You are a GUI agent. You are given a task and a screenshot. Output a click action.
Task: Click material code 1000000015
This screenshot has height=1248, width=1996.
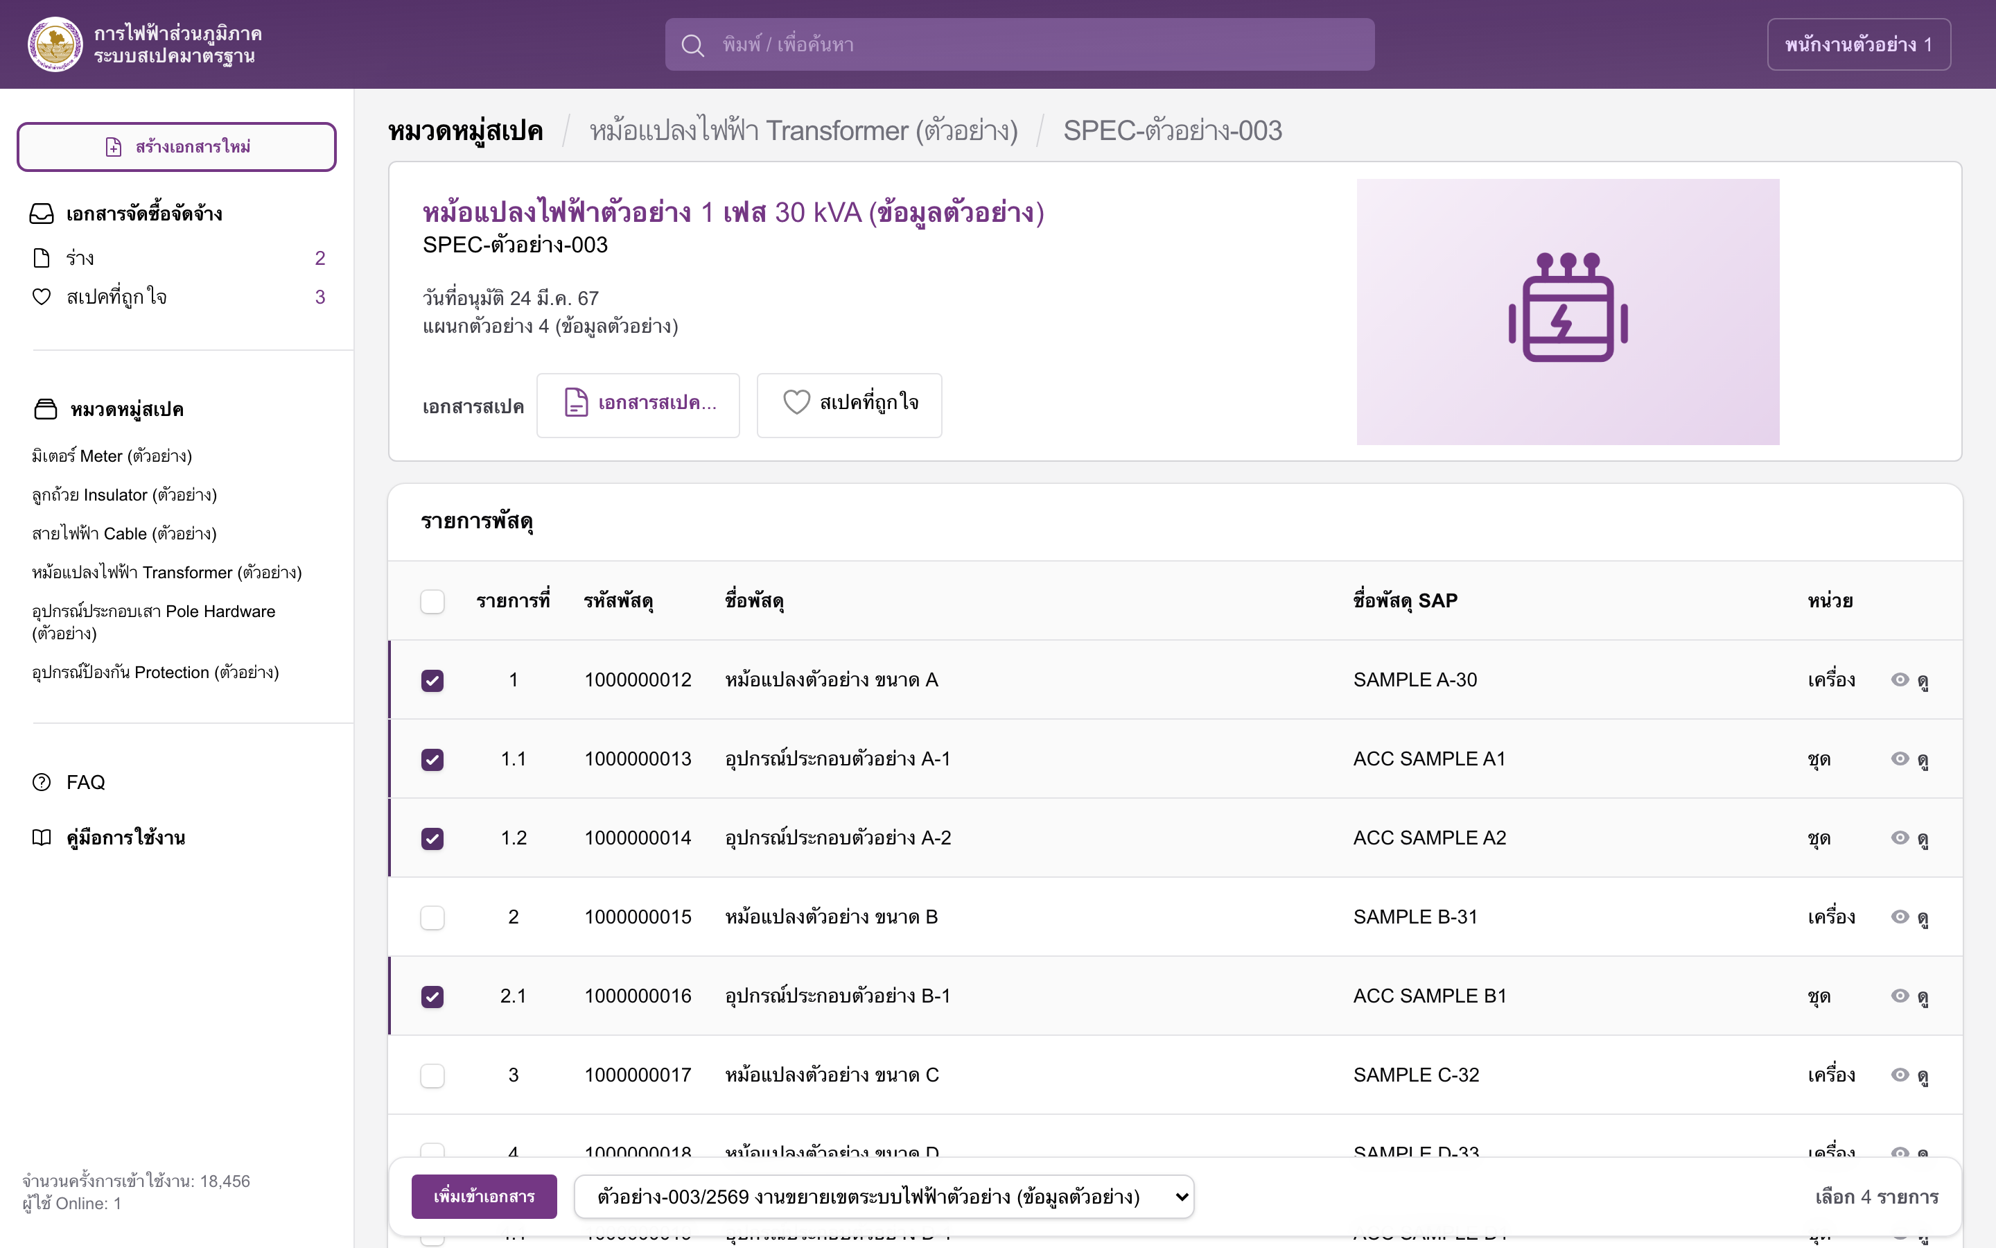(x=638, y=917)
